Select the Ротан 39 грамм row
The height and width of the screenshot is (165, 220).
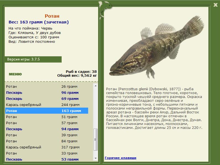tap(46, 135)
